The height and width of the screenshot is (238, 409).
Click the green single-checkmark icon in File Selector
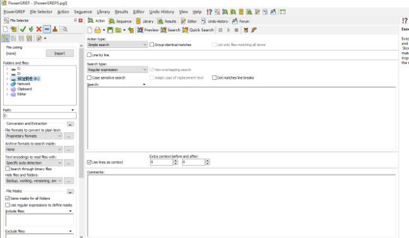click(23, 30)
